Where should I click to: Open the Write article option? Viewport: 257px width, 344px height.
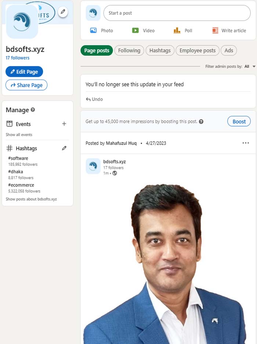(228, 31)
